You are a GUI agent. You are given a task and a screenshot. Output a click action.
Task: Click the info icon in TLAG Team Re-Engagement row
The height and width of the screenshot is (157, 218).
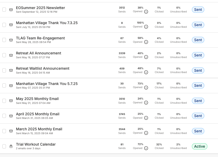click(x=146, y=42)
